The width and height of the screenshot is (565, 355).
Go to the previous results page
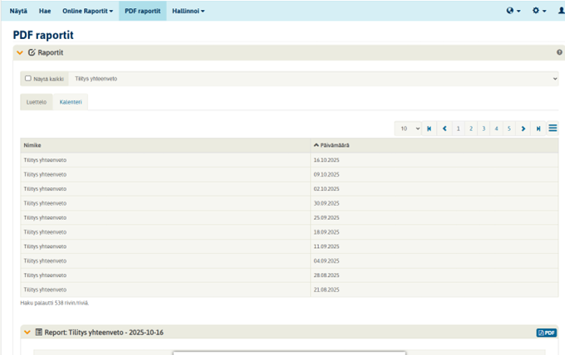pos(445,129)
